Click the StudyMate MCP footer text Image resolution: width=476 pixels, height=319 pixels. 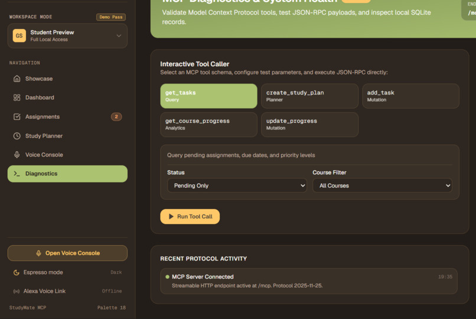[28, 307]
